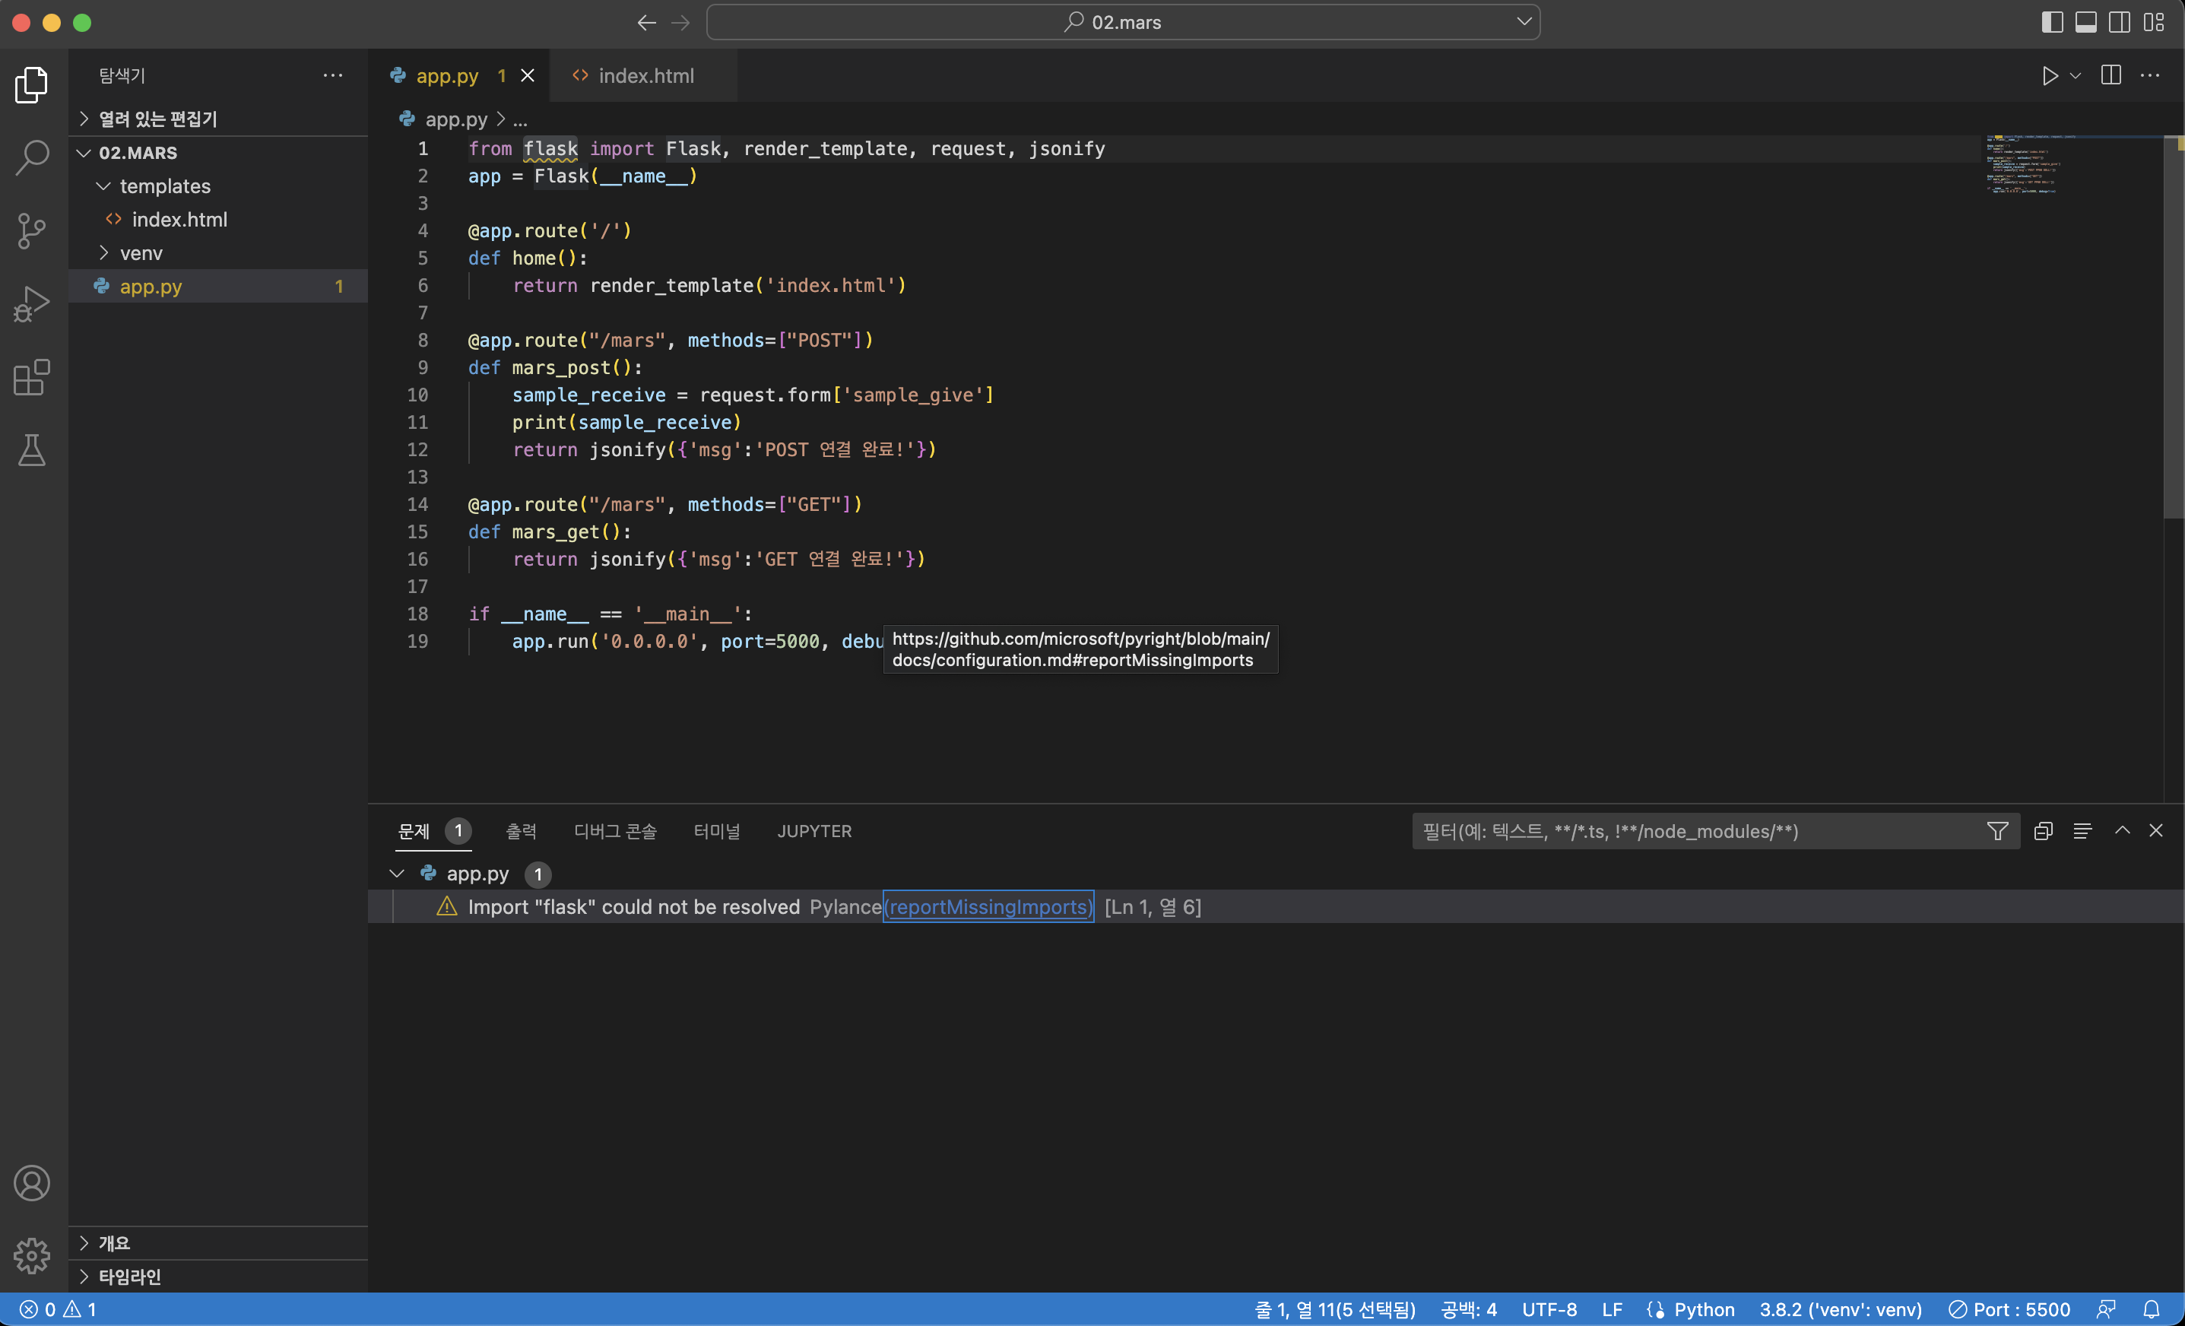Toggle the secondary side bar
The image size is (2185, 1326).
(x=2120, y=22)
